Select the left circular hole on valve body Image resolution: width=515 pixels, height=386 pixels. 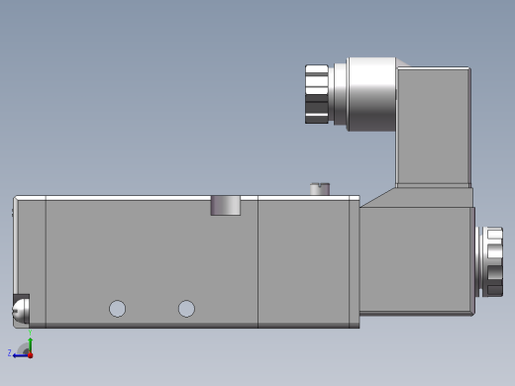117,309
